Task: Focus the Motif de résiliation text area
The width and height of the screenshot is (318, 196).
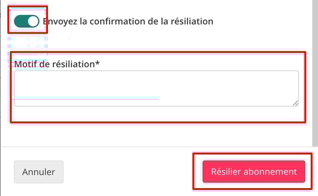Action: [156, 89]
